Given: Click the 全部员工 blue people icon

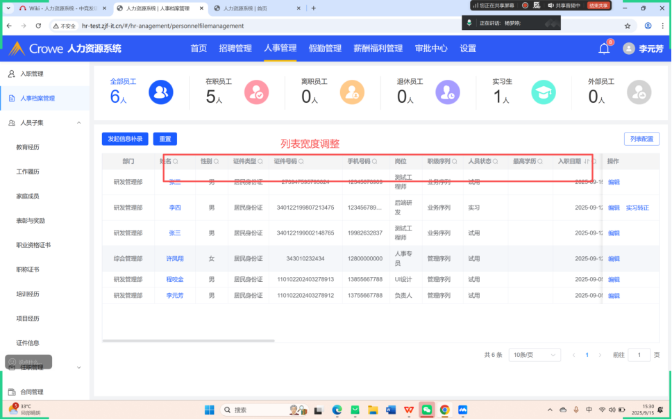Looking at the screenshot, I should pyautogui.click(x=160, y=92).
